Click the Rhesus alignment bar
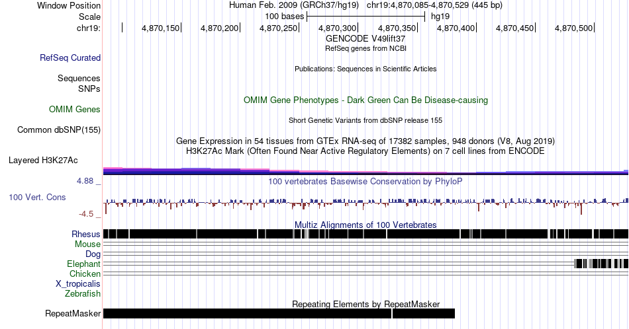 point(365,234)
